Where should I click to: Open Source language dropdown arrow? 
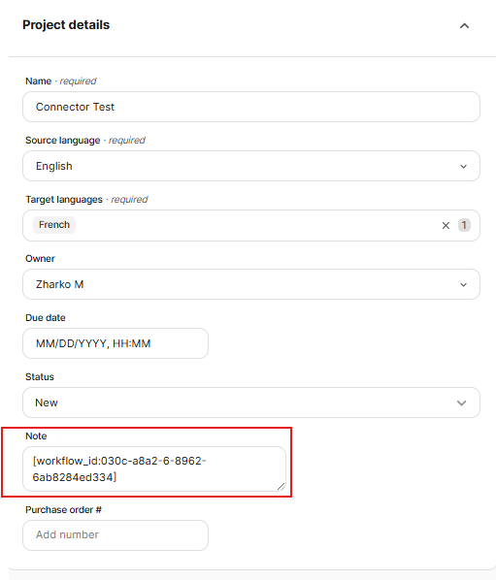[463, 167]
